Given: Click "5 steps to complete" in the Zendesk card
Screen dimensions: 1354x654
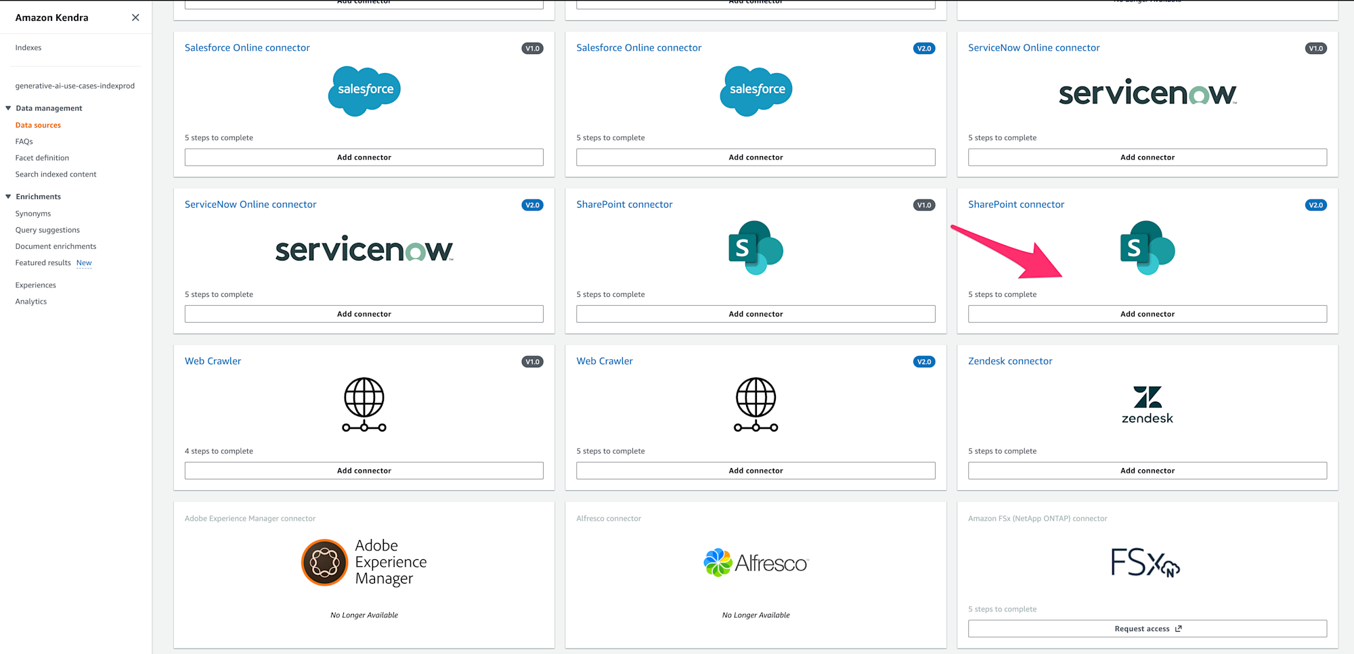Looking at the screenshot, I should tap(1002, 452).
